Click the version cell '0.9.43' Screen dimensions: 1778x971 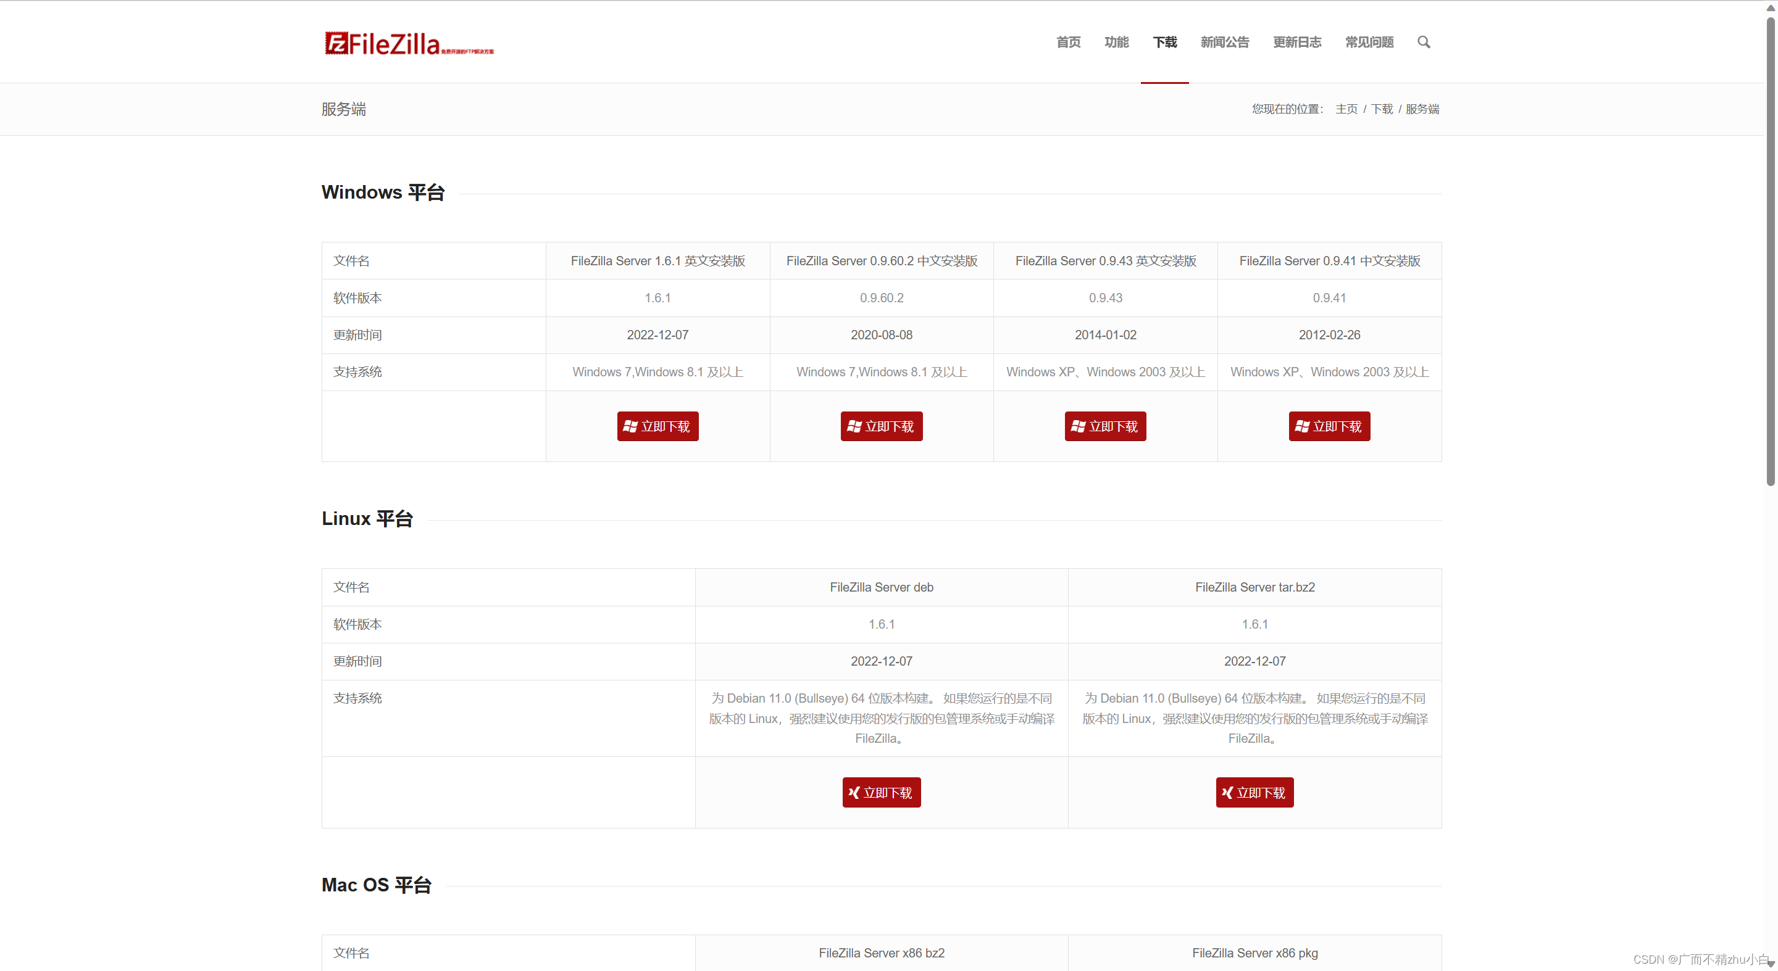coord(1106,298)
